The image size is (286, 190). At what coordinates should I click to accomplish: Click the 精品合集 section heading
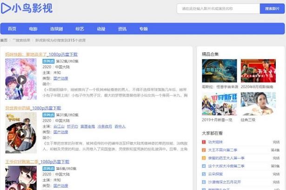210,54
